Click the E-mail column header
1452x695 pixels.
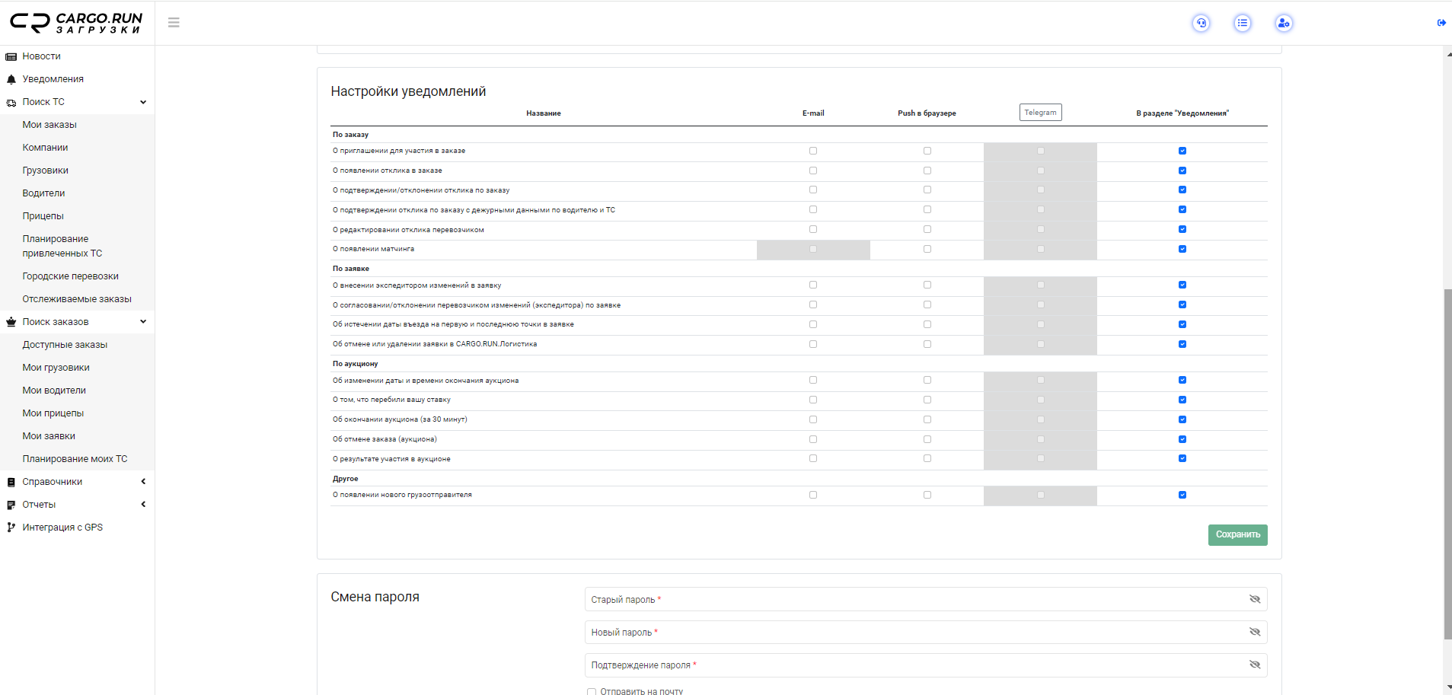click(813, 113)
